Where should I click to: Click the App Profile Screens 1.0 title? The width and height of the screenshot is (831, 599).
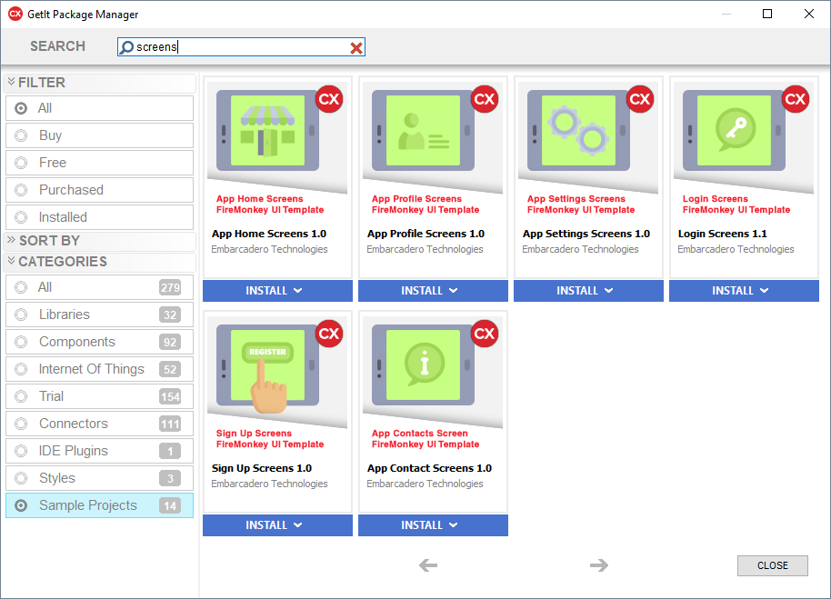[426, 234]
